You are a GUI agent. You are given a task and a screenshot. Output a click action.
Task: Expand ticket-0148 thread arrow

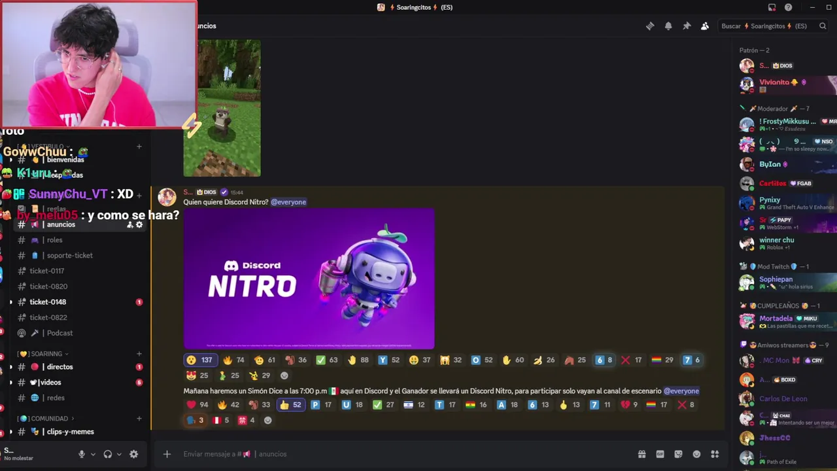10,302
